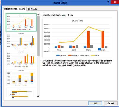Click the January legend entry in preview

pyautogui.click(x=61, y=55)
